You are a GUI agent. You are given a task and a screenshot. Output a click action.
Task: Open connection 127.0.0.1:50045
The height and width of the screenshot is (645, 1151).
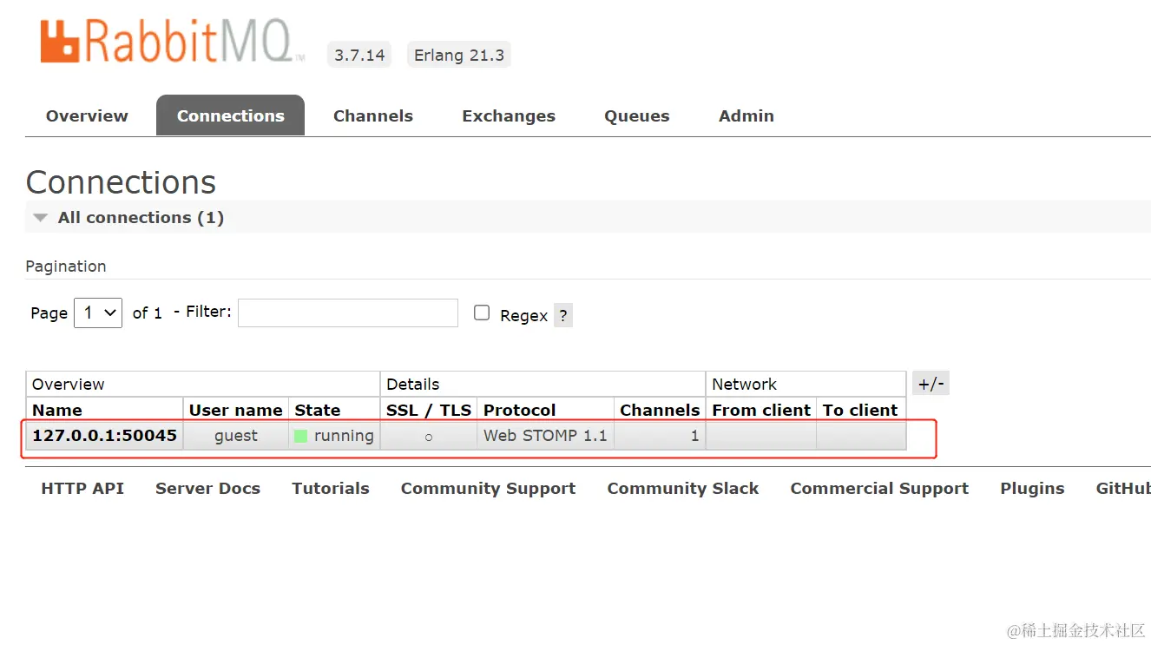coord(104,436)
